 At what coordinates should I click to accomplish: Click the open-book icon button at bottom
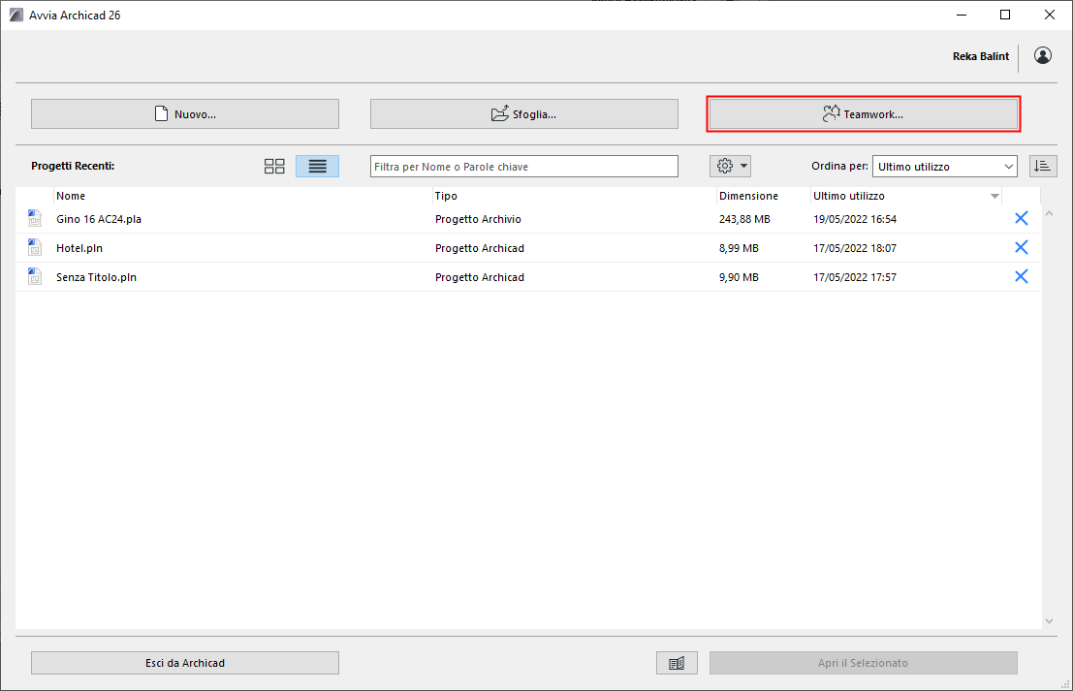pos(677,662)
